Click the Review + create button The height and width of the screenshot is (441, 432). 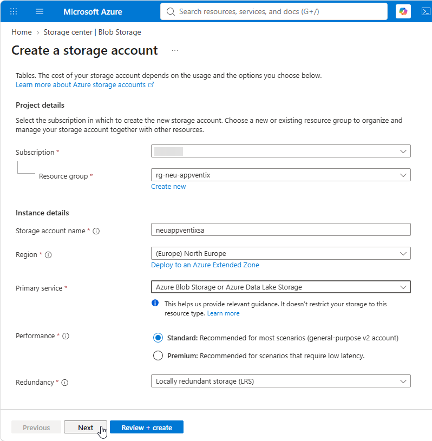[x=147, y=427]
